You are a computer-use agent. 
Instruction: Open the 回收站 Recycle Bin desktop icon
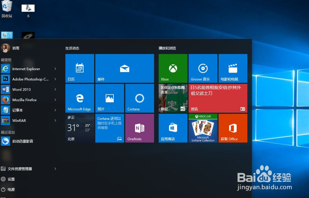coord(7,9)
